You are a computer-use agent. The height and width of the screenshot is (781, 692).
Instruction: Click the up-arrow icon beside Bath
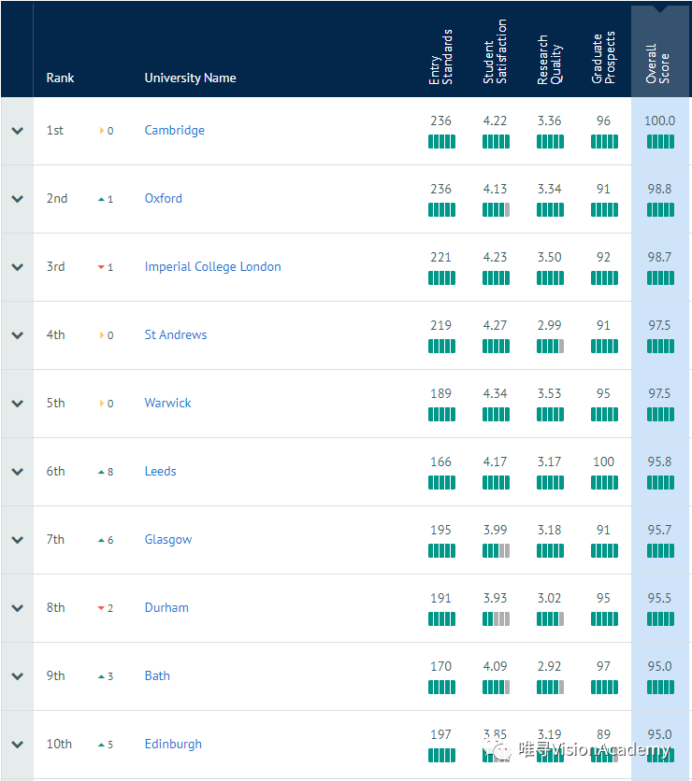click(x=103, y=675)
